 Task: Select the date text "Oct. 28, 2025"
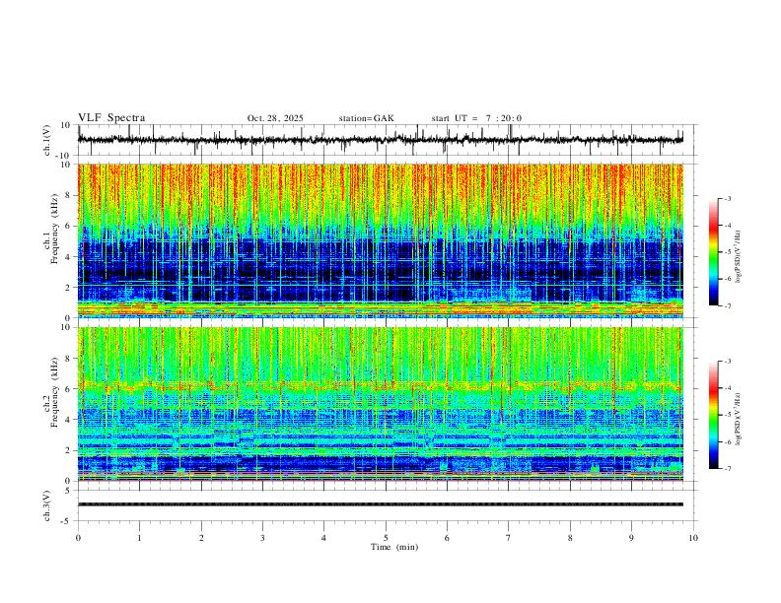(275, 118)
